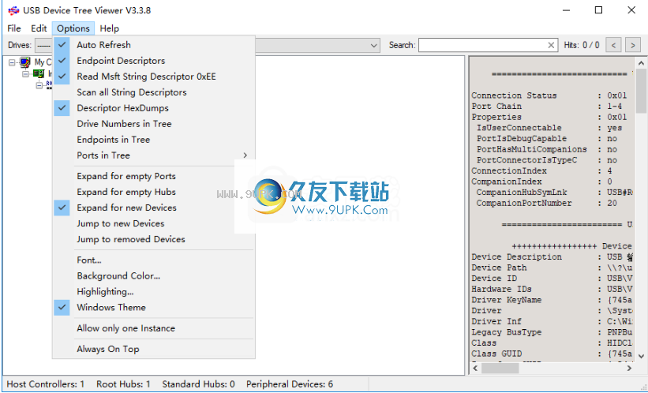Click Host Controllers: 1 in status bar
Screen dimensions: 648x393
tap(46, 384)
